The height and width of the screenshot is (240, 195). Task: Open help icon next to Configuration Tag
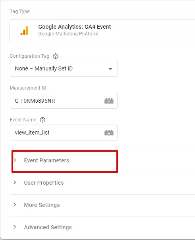pyautogui.click(x=56, y=56)
